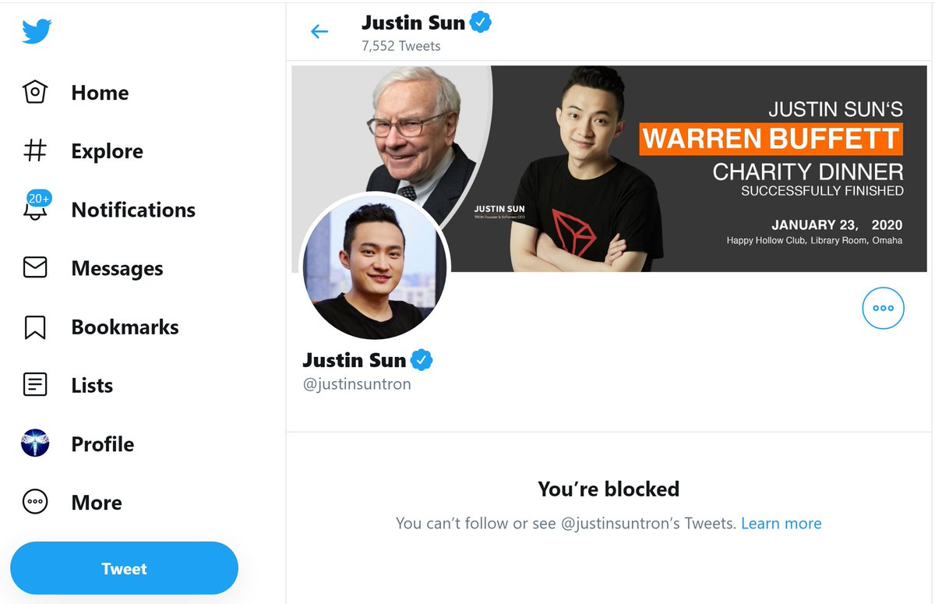Screen dimensions: 935x604
Task: Click the Explore hashtag icon
Action: click(x=35, y=151)
